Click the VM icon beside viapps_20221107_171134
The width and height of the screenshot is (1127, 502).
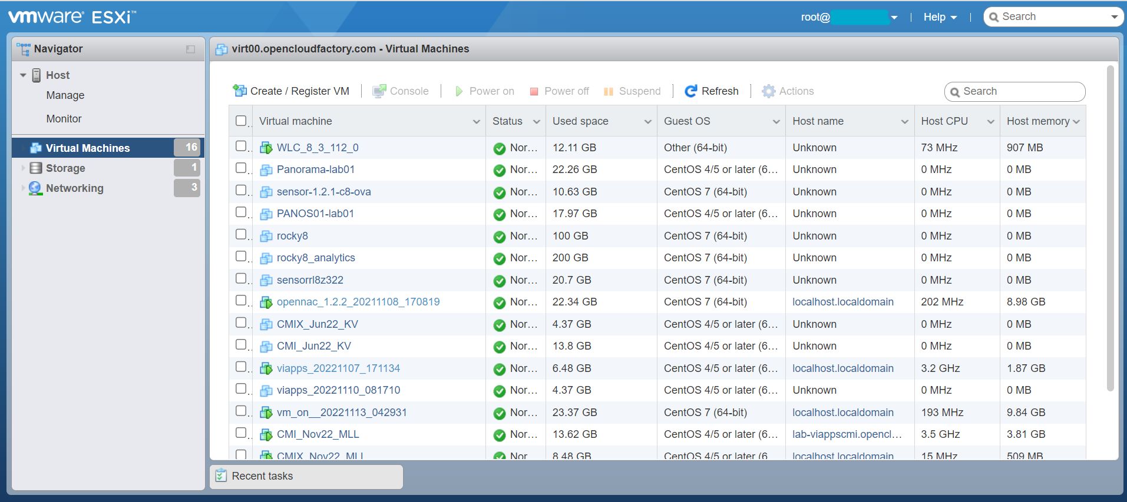[x=266, y=369]
